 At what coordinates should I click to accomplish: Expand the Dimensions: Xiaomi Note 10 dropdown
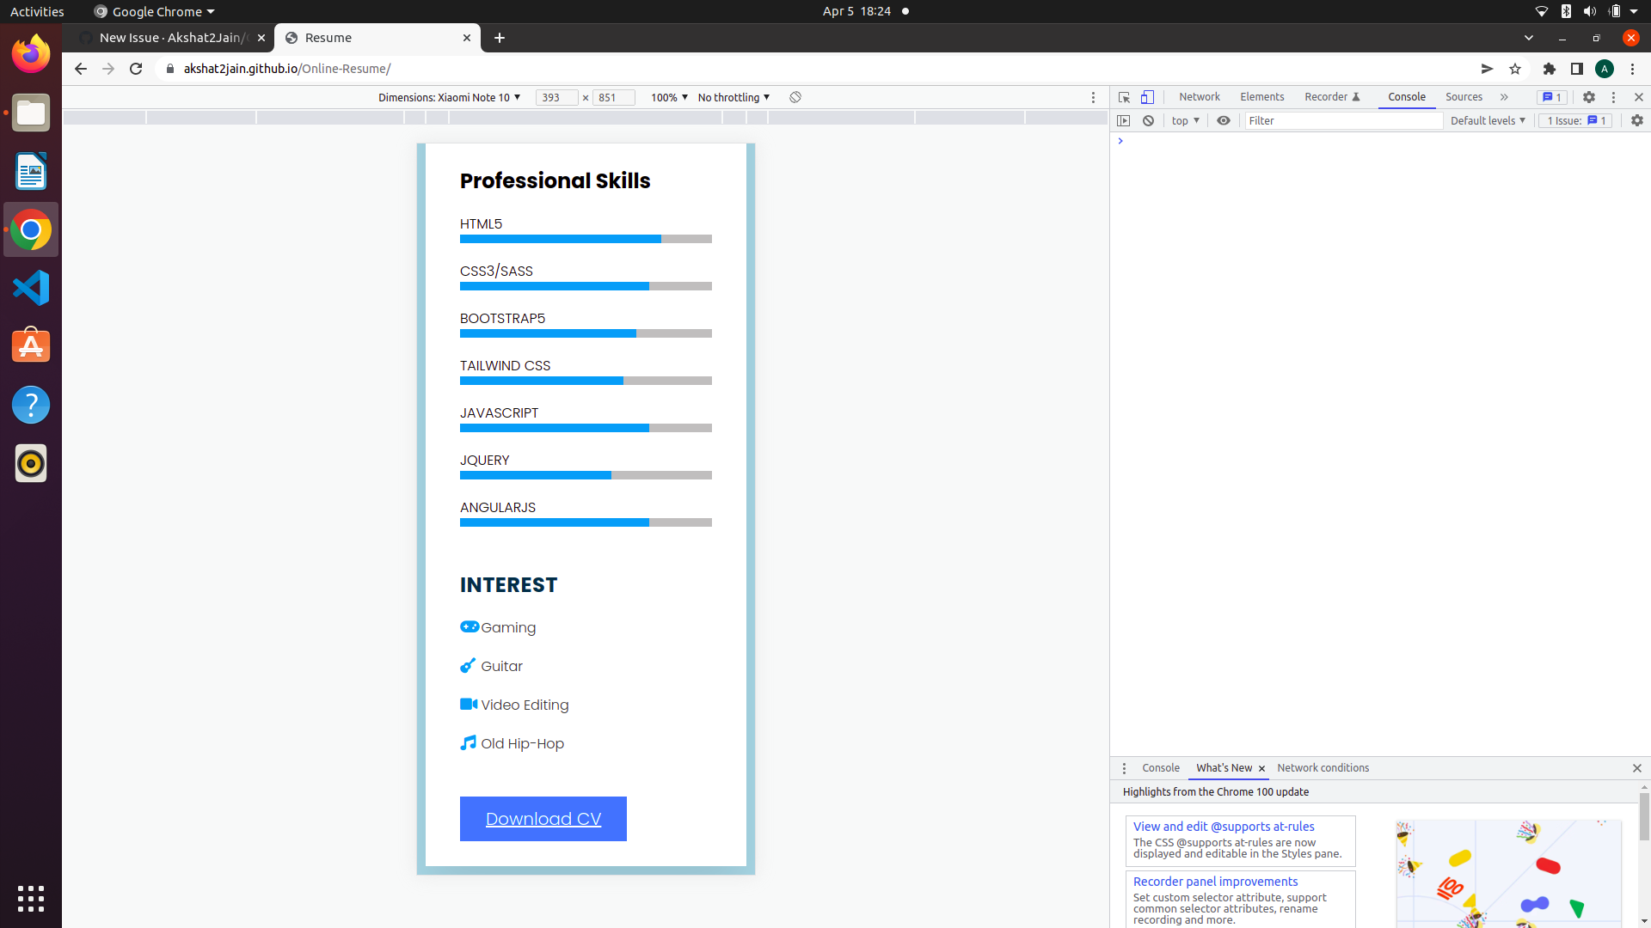pyautogui.click(x=449, y=97)
